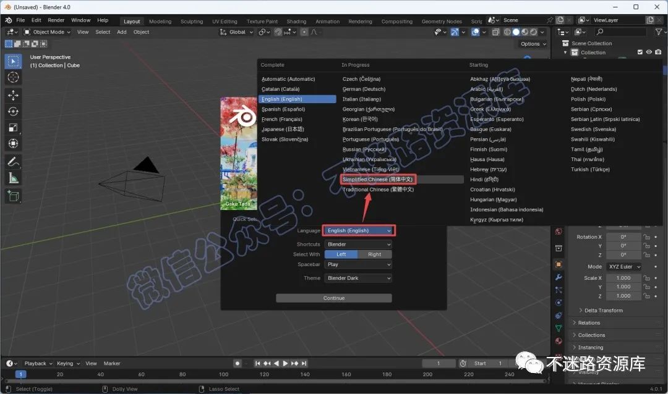Play the animation in reverse
Image resolution: width=668 pixels, height=394 pixels.
tap(276, 363)
